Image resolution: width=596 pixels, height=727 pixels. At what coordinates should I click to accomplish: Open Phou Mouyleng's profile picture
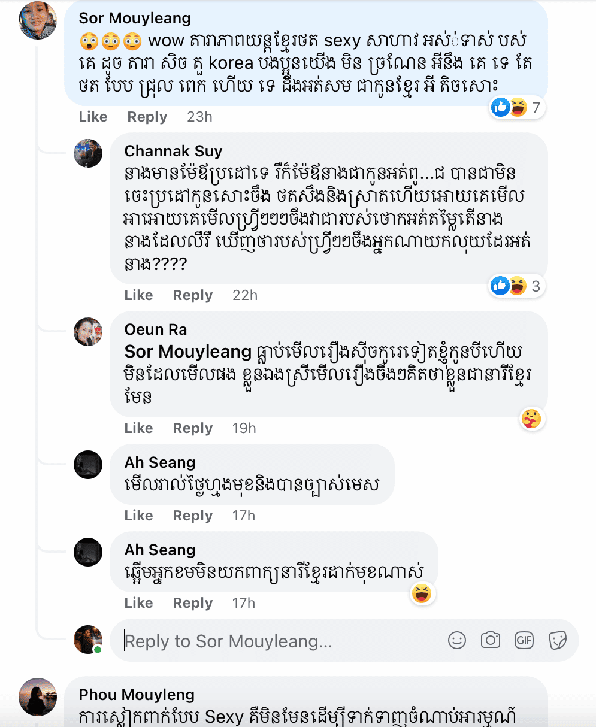coord(38,696)
